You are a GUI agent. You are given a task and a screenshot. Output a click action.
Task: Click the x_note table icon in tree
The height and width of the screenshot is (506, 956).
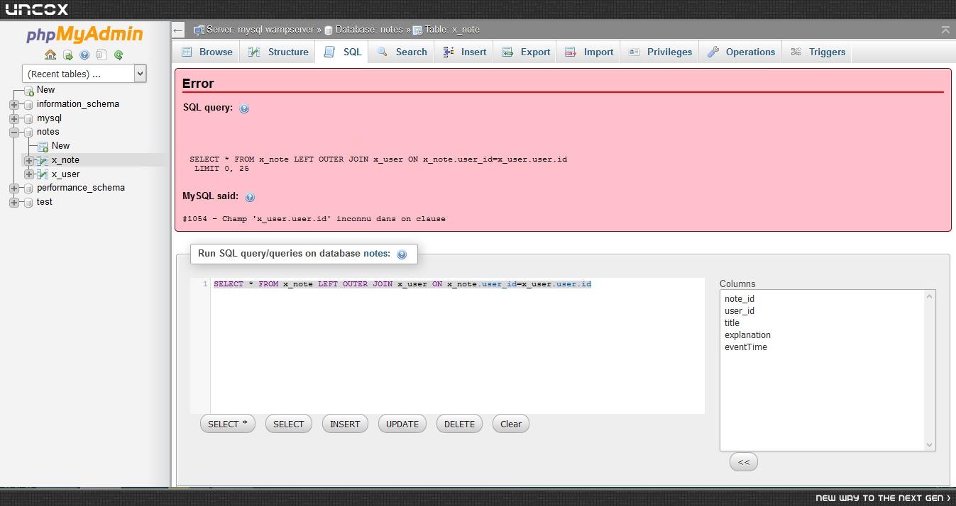[x=43, y=160]
